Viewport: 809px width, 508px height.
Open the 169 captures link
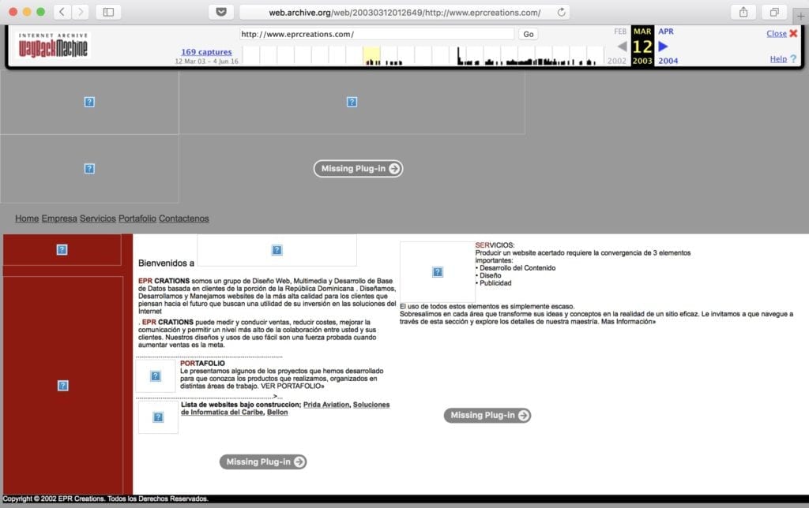pyautogui.click(x=206, y=51)
